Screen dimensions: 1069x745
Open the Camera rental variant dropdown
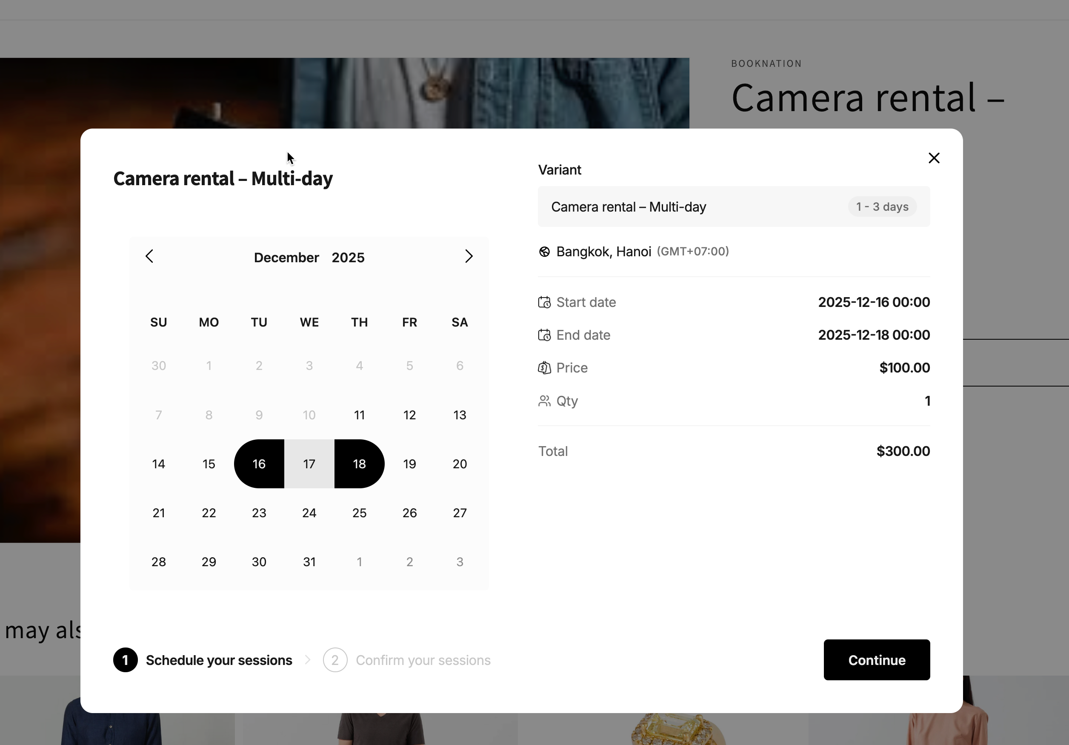click(733, 207)
